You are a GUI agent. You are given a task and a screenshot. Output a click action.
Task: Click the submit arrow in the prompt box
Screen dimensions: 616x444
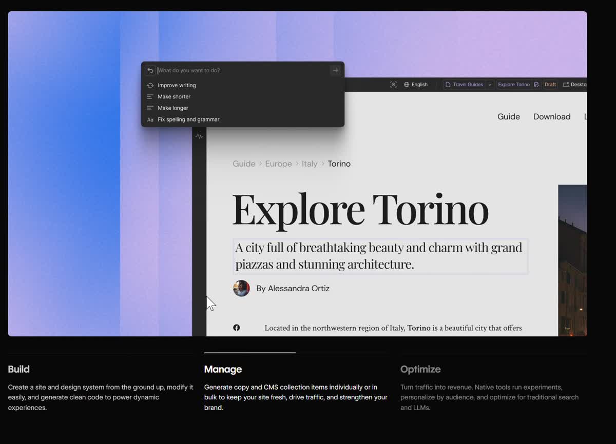point(335,70)
